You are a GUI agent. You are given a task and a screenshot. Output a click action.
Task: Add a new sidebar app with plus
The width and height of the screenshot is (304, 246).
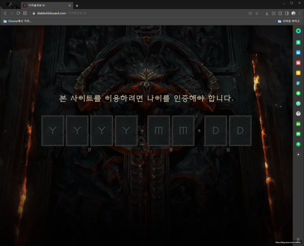coord(298,154)
